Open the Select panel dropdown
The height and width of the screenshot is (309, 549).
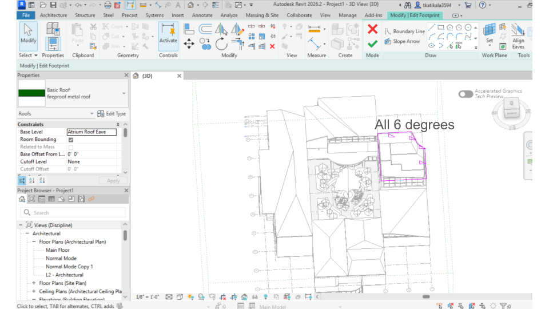[28, 56]
